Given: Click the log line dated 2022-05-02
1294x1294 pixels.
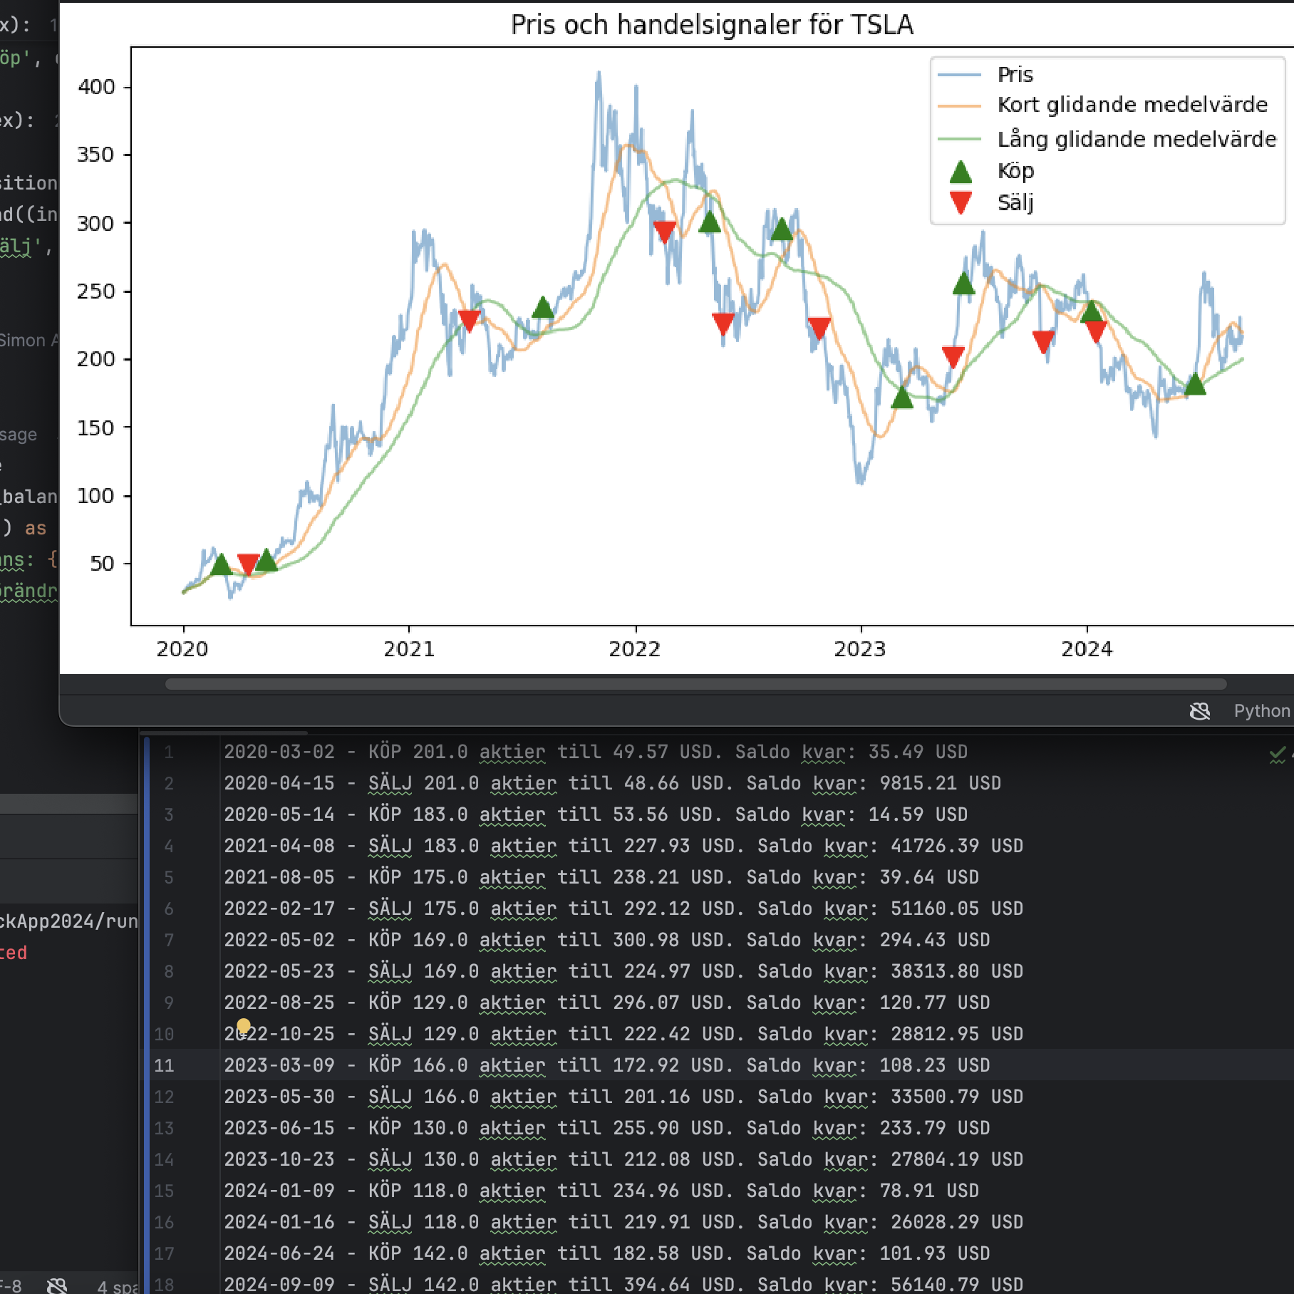Looking at the screenshot, I should (x=607, y=941).
